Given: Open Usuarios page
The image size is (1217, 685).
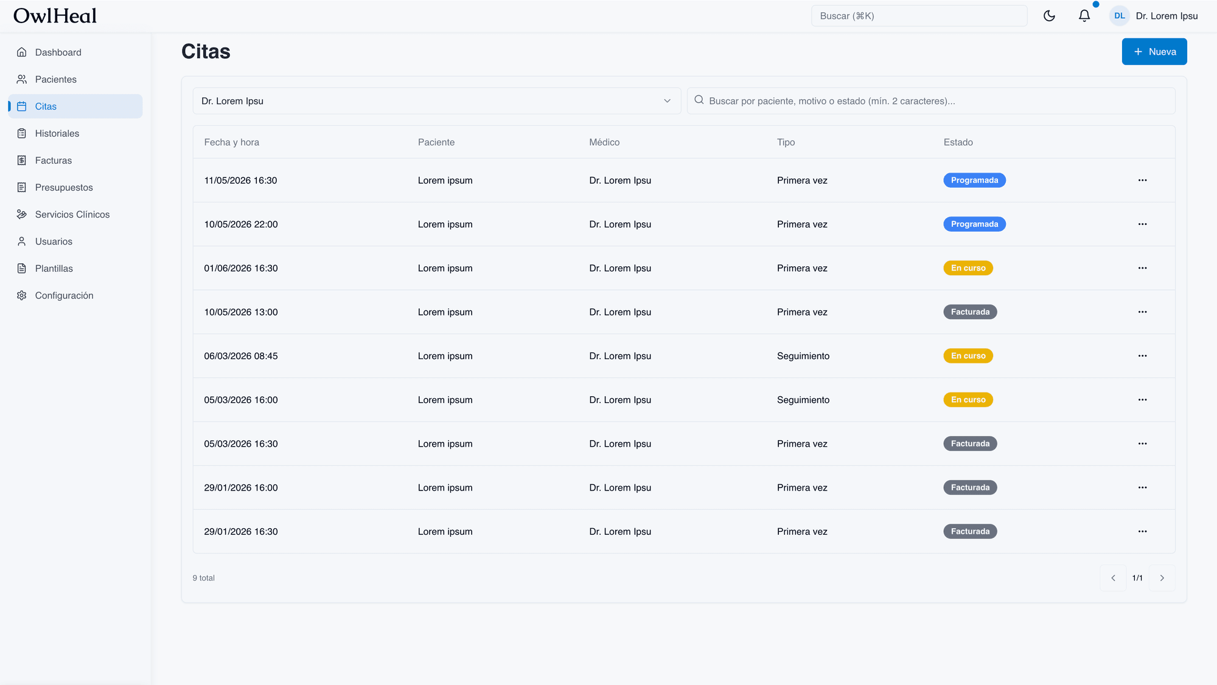Looking at the screenshot, I should 75,241.
